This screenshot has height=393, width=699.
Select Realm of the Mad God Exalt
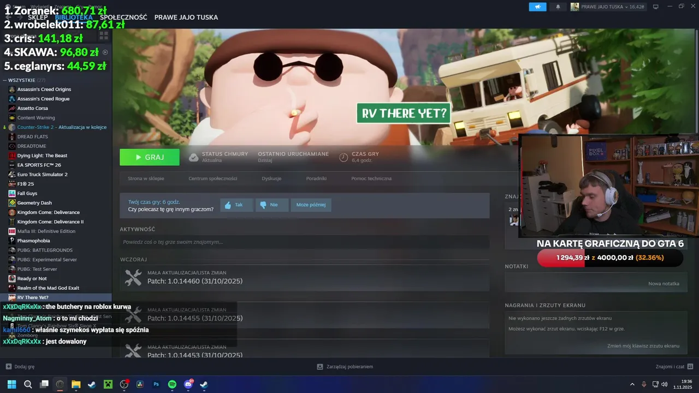[48, 288]
